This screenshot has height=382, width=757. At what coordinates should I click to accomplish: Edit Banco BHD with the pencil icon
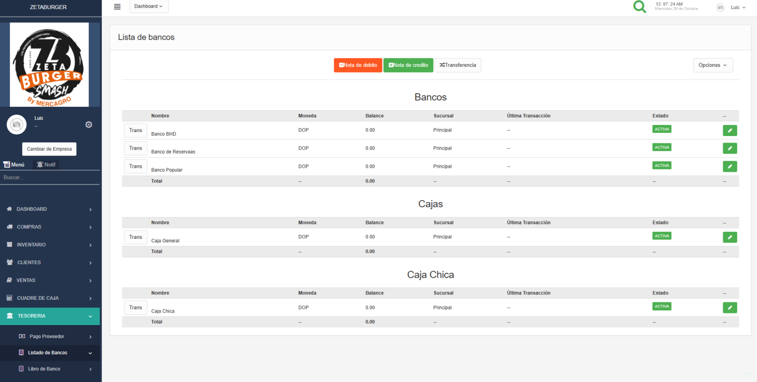[730, 131]
